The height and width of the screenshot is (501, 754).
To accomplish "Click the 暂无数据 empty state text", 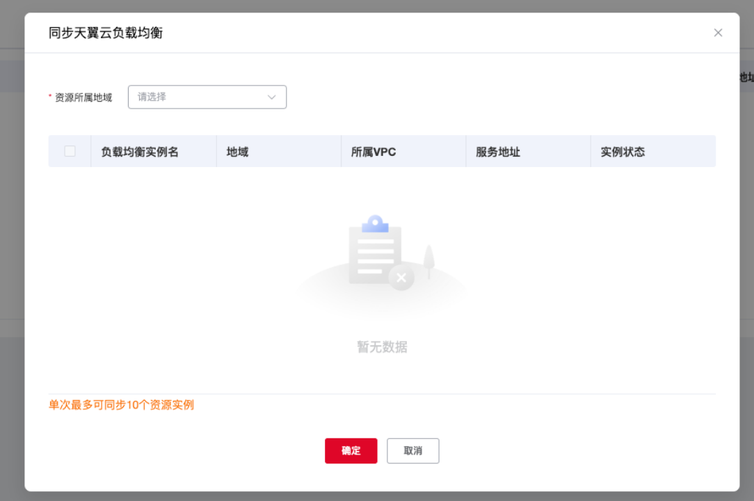I will pyautogui.click(x=383, y=347).
